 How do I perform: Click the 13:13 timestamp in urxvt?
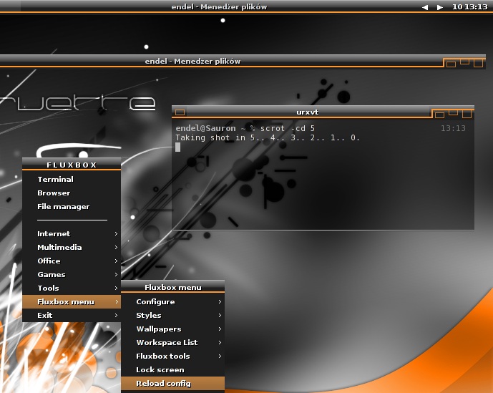[453, 128]
